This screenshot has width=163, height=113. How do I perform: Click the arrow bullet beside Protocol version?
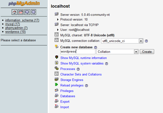click(x=58, y=19)
